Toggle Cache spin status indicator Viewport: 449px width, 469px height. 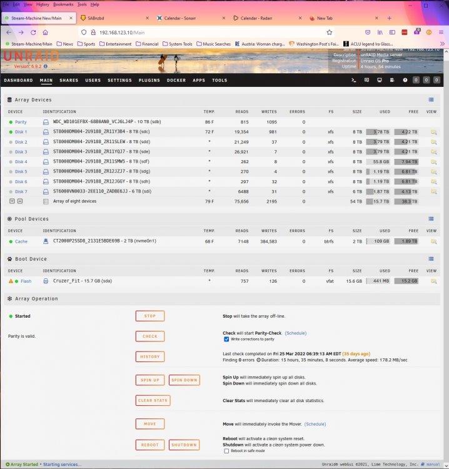pyautogui.click(x=11, y=241)
